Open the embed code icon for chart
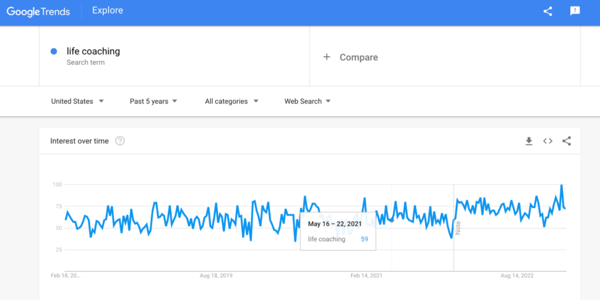Screen dimensions: 600x300 [x=548, y=141]
